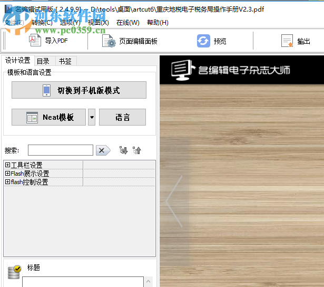Click the gear page icon on 页面编辑面板

[x=109, y=41]
